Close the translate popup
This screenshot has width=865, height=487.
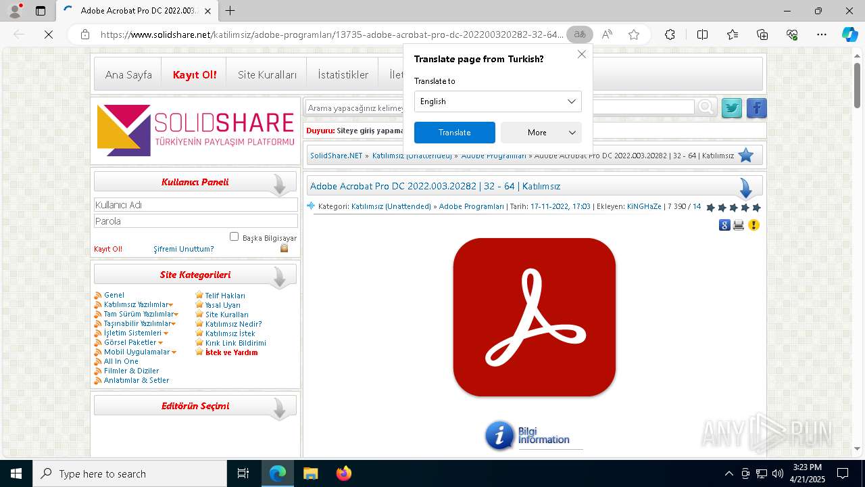581,54
